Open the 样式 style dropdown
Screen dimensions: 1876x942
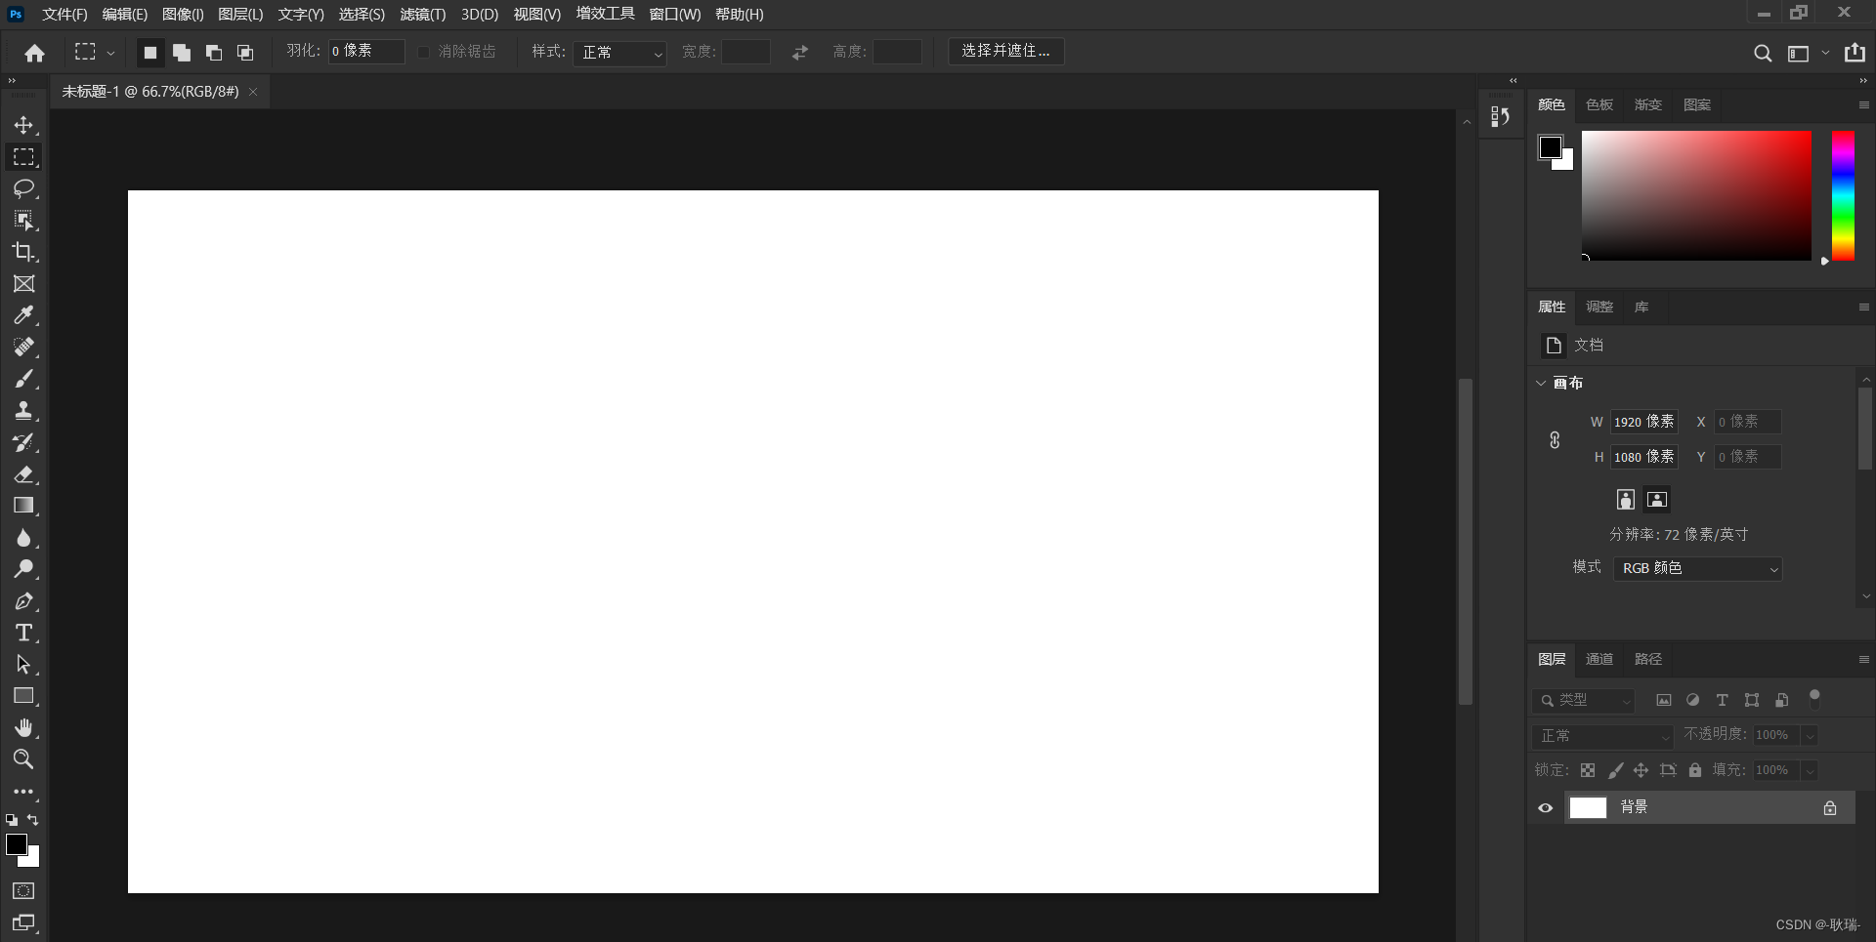pos(619,53)
